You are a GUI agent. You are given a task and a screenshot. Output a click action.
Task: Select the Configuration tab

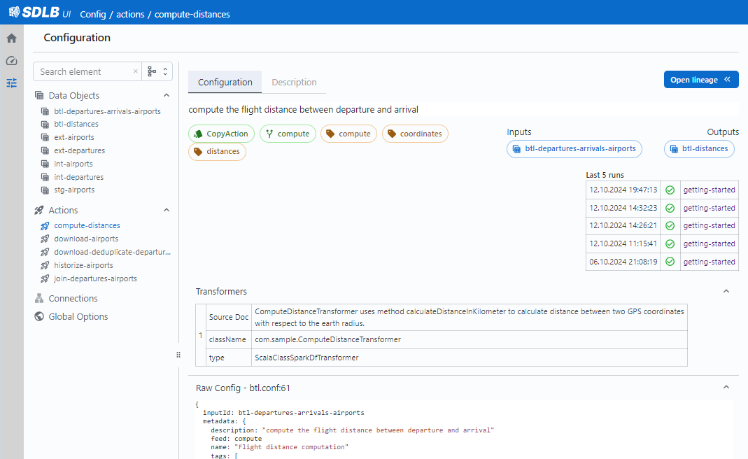pos(225,83)
